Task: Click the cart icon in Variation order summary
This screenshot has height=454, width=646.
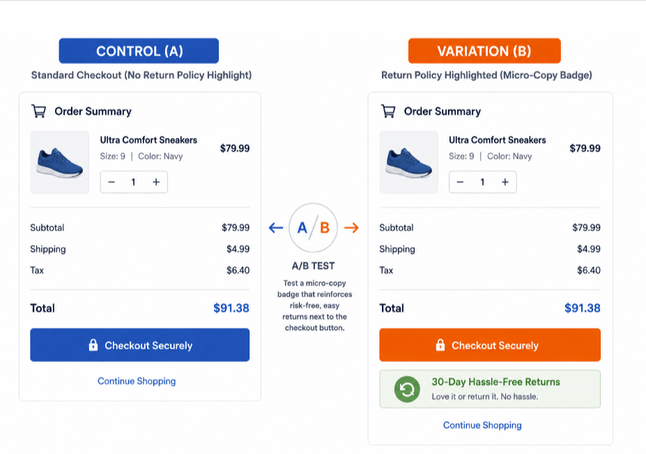Action: click(388, 111)
